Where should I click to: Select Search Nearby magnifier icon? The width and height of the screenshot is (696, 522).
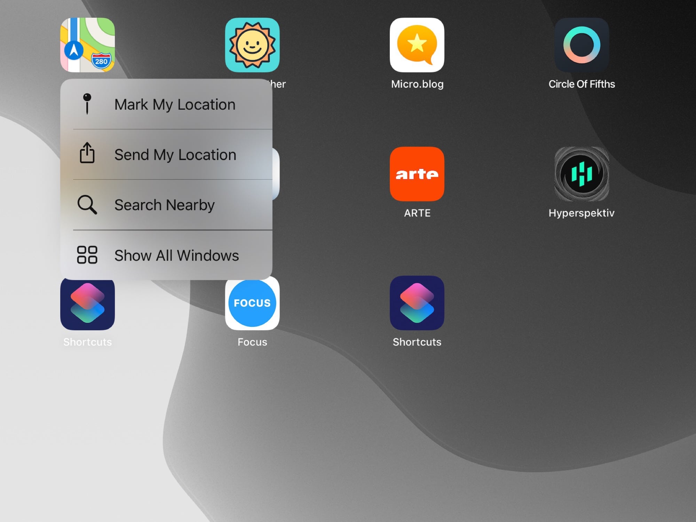point(87,205)
